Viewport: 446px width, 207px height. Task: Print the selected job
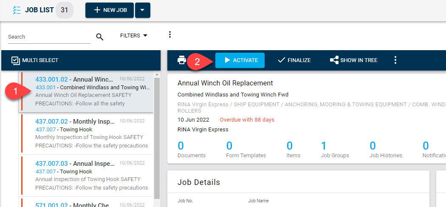(182, 60)
